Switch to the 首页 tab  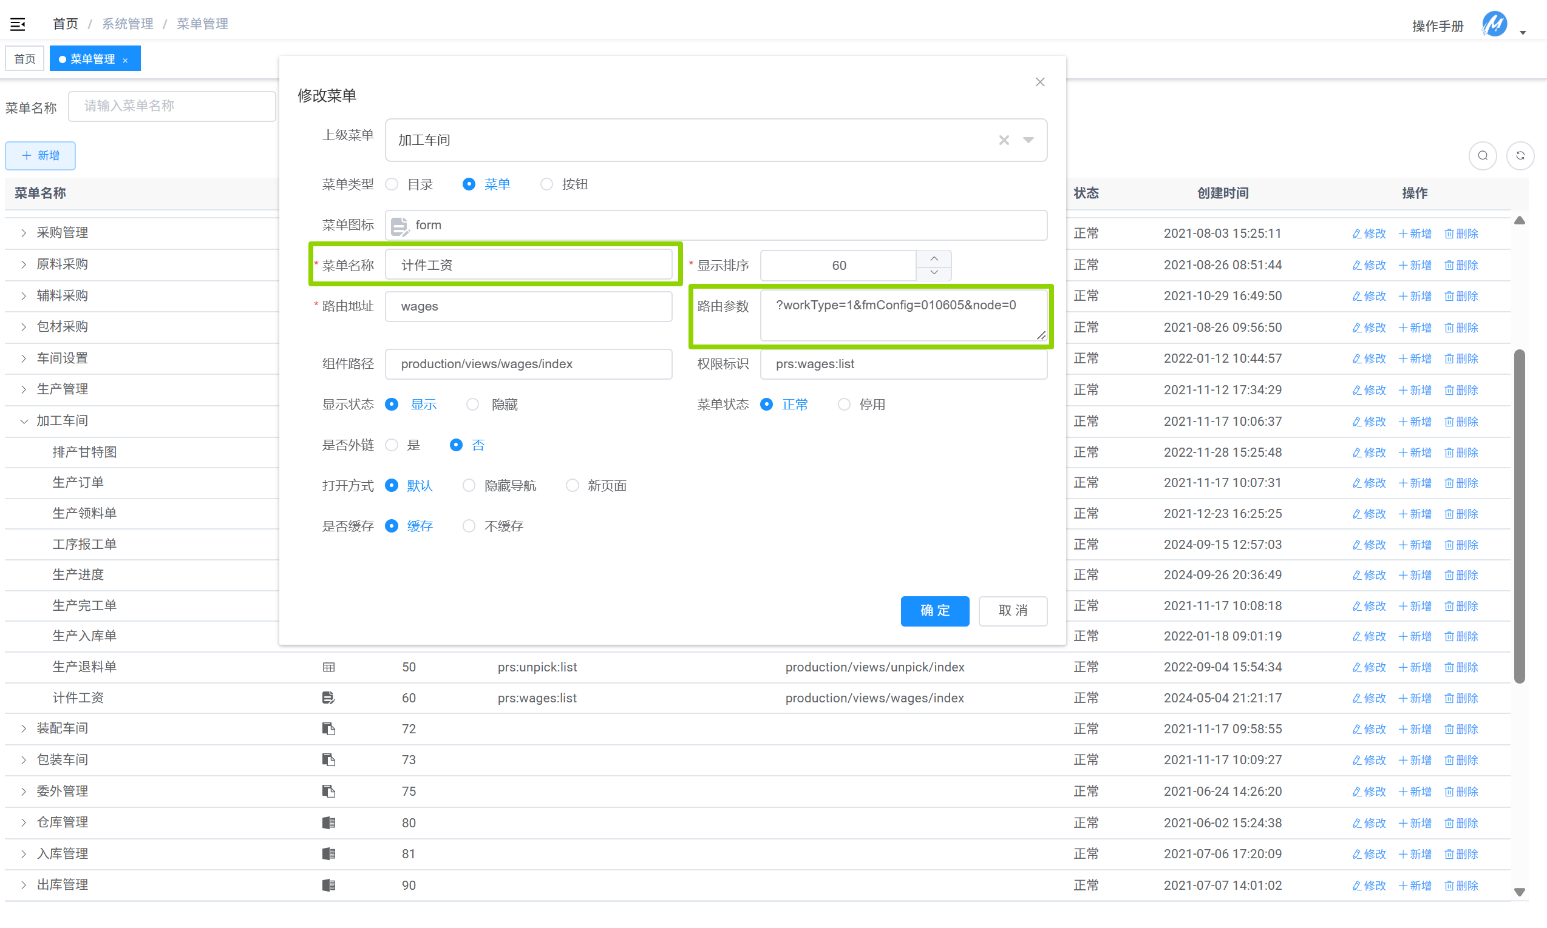click(25, 59)
